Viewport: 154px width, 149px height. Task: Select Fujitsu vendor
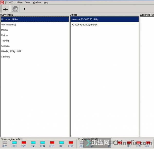(35, 35)
